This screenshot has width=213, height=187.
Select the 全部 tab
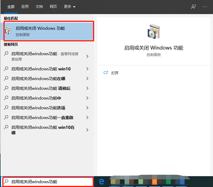[11, 7]
